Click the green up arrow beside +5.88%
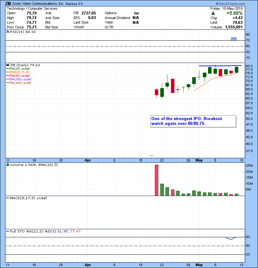Screen dimensions: 258x268 pyautogui.click(x=213, y=13)
